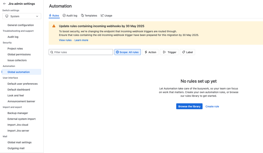The height and width of the screenshot is (153, 263).
Task: Focus the Filter rules search field
Action: (81, 52)
